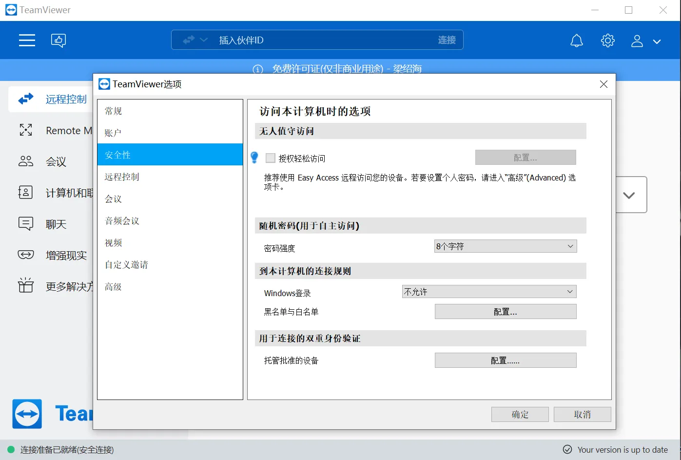Select 远程控制 in options category list
The width and height of the screenshot is (681, 460).
pyautogui.click(x=170, y=177)
